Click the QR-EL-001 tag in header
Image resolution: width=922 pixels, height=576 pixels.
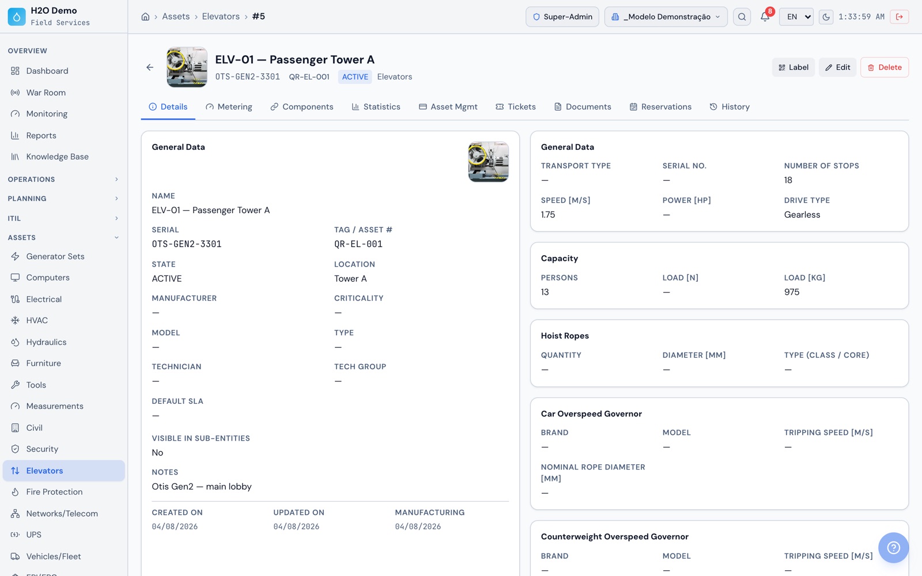click(x=309, y=77)
